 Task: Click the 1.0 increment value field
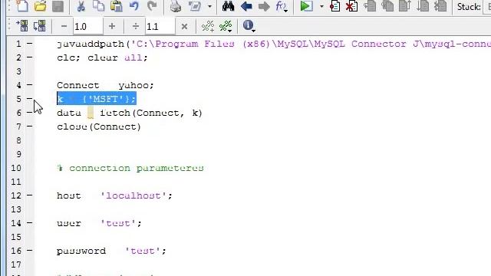[x=87, y=26]
